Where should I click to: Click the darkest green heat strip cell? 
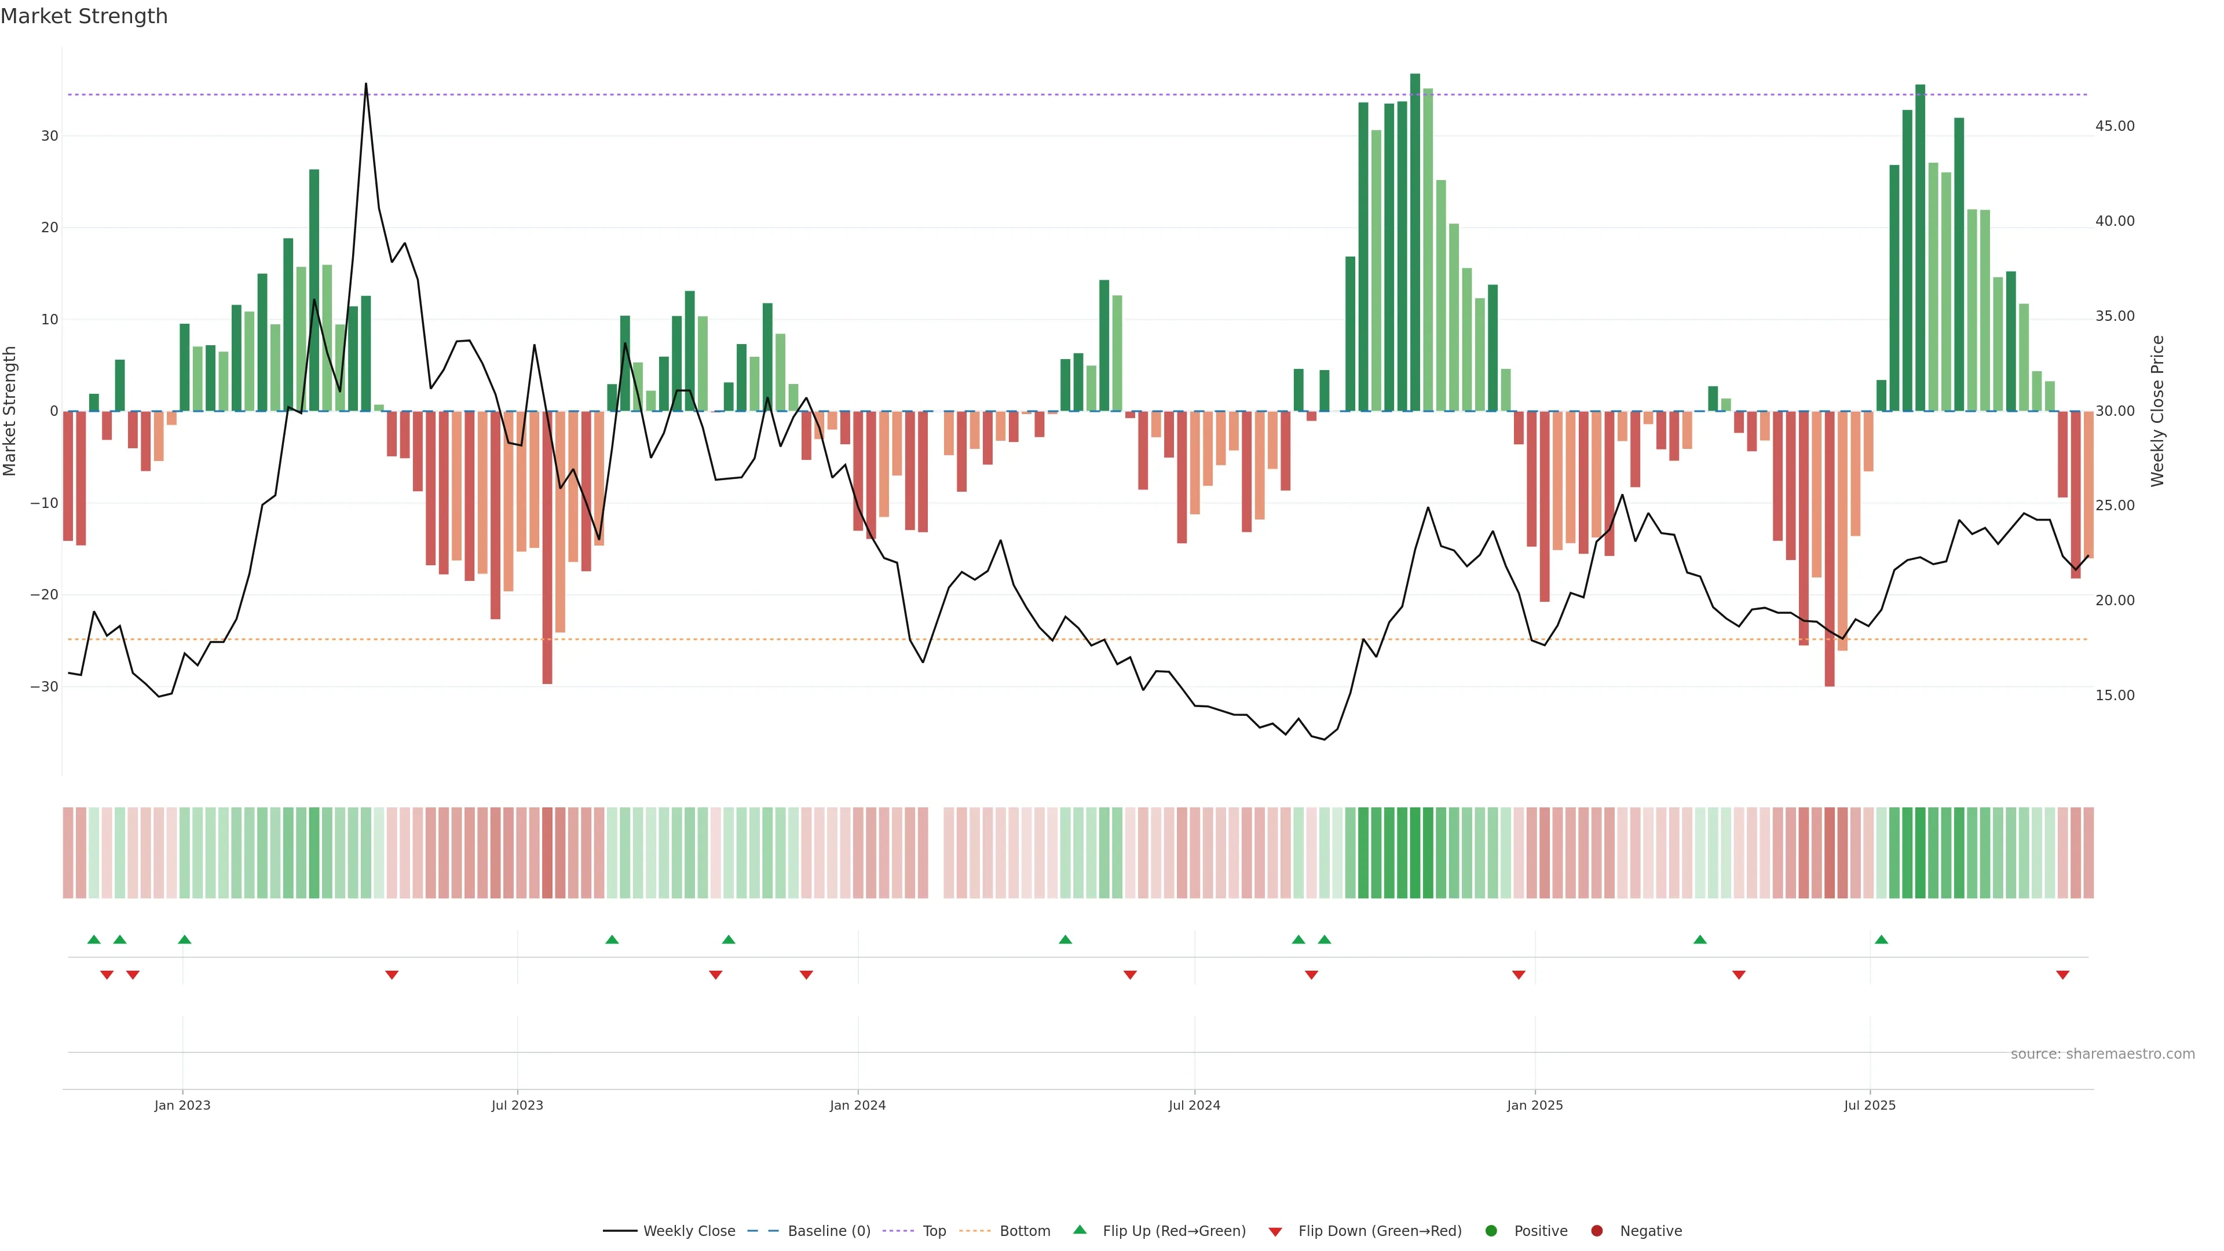tap(1415, 853)
